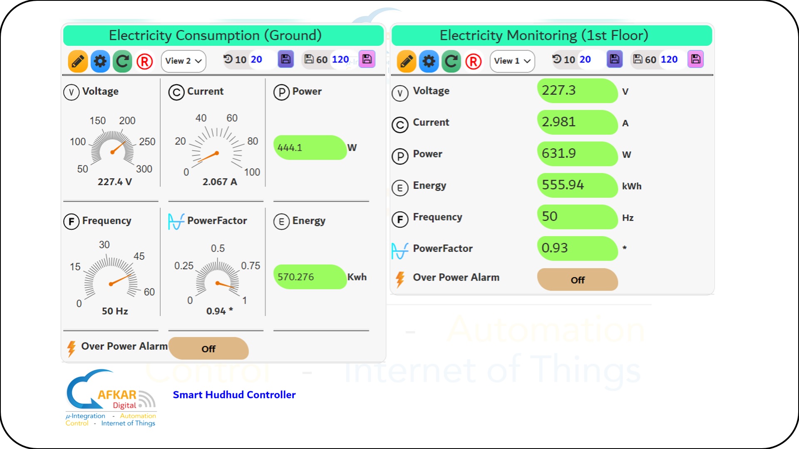Screen dimensions: 799x449
Task: Click pencil edit icon in 1st Floor panel
Action: [x=407, y=62]
